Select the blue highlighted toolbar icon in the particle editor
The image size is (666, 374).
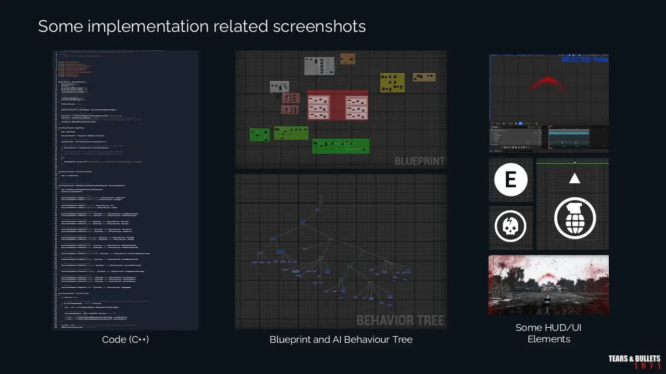click(x=520, y=123)
